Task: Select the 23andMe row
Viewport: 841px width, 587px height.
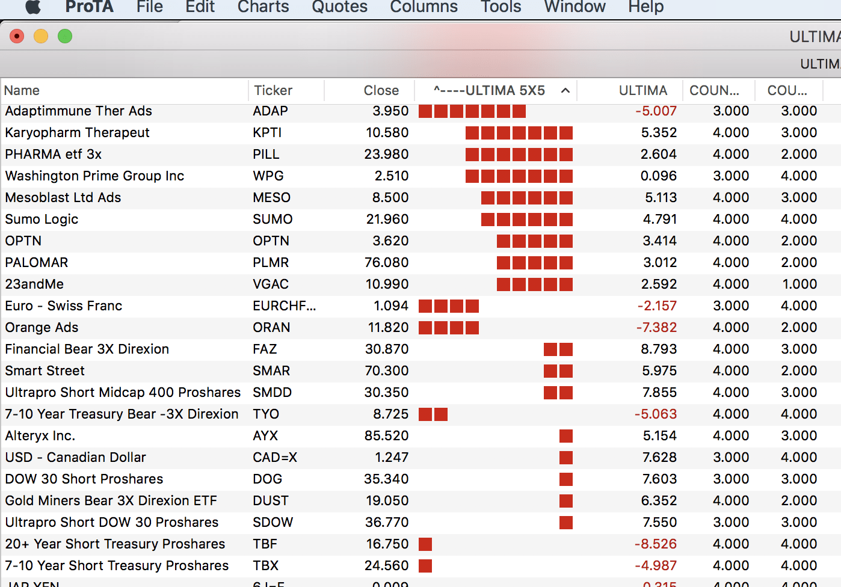Action: click(x=420, y=284)
